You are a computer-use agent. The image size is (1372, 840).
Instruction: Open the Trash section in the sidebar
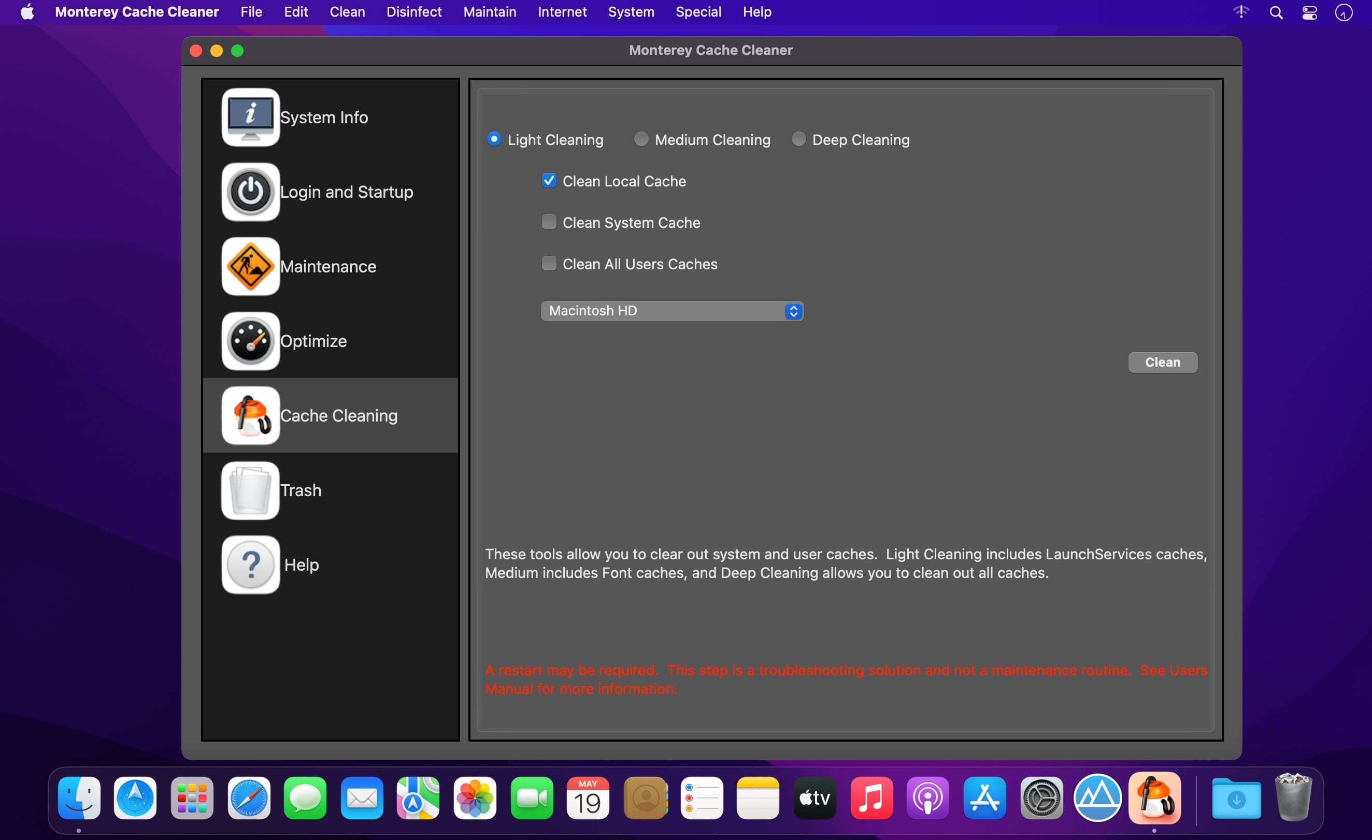pyautogui.click(x=330, y=490)
